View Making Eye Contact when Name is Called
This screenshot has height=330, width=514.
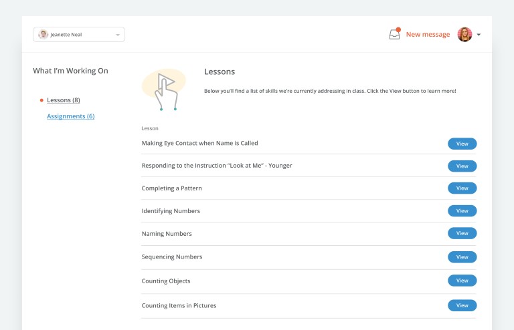pos(462,144)
